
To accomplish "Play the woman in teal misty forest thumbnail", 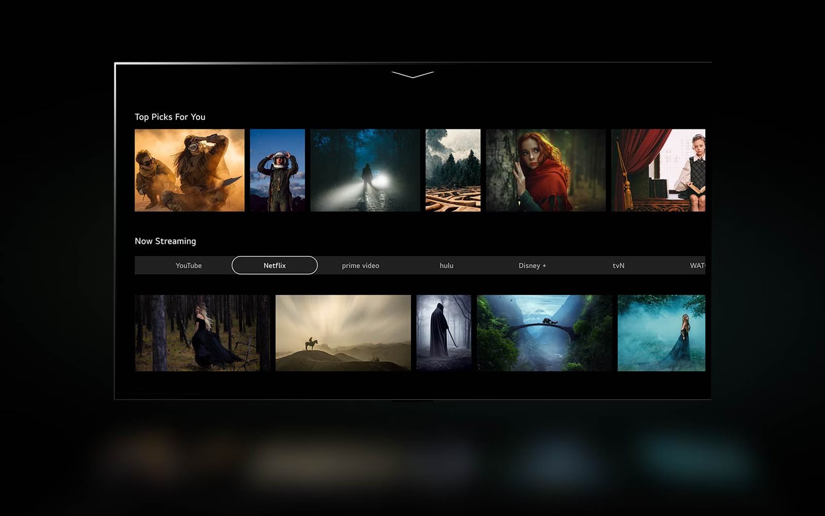I will (662, 333).
